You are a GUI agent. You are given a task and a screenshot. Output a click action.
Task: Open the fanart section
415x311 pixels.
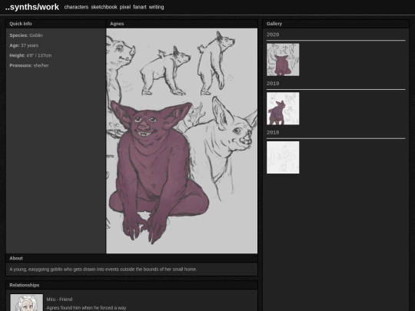[x=139, y=7]
